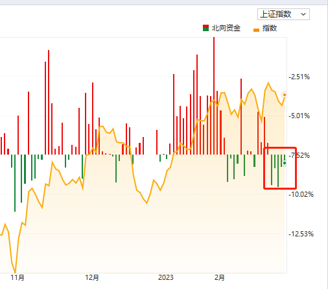Select the orange endpoint marker on index line
This screenshot has width=328, height=289.
pyautogui.click(x=285, y=95)
